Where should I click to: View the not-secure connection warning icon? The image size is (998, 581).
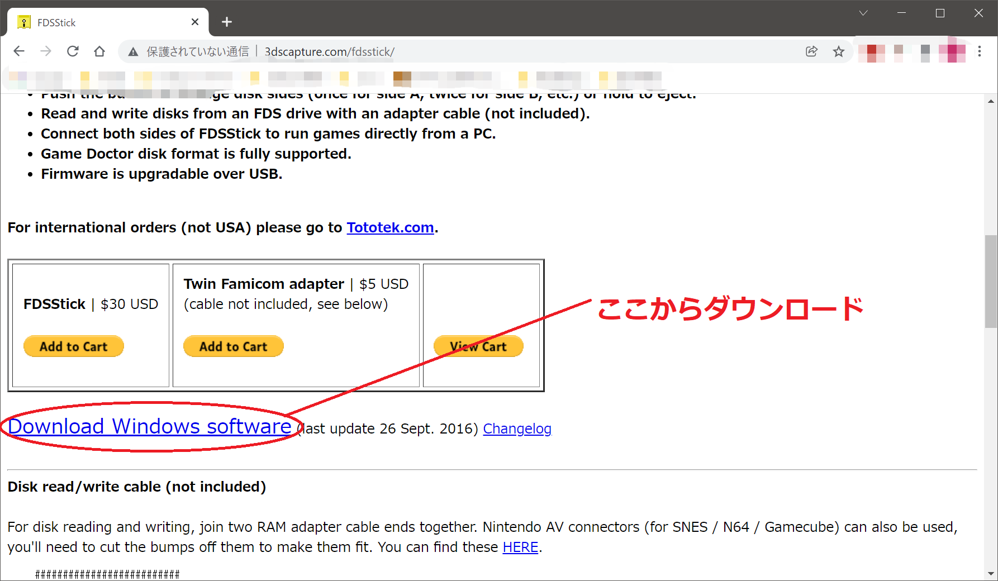click(x=133, y=52)
